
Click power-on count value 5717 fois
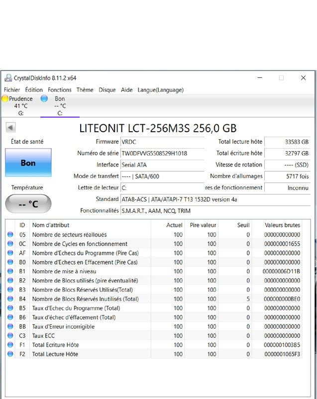pos(287,176)
